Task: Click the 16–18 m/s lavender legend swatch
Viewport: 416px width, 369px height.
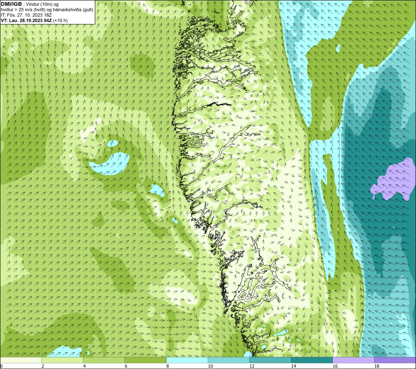Action: pos(353,360)
